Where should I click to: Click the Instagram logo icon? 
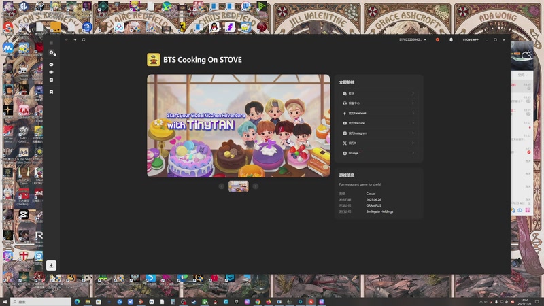tap(345, 133)
